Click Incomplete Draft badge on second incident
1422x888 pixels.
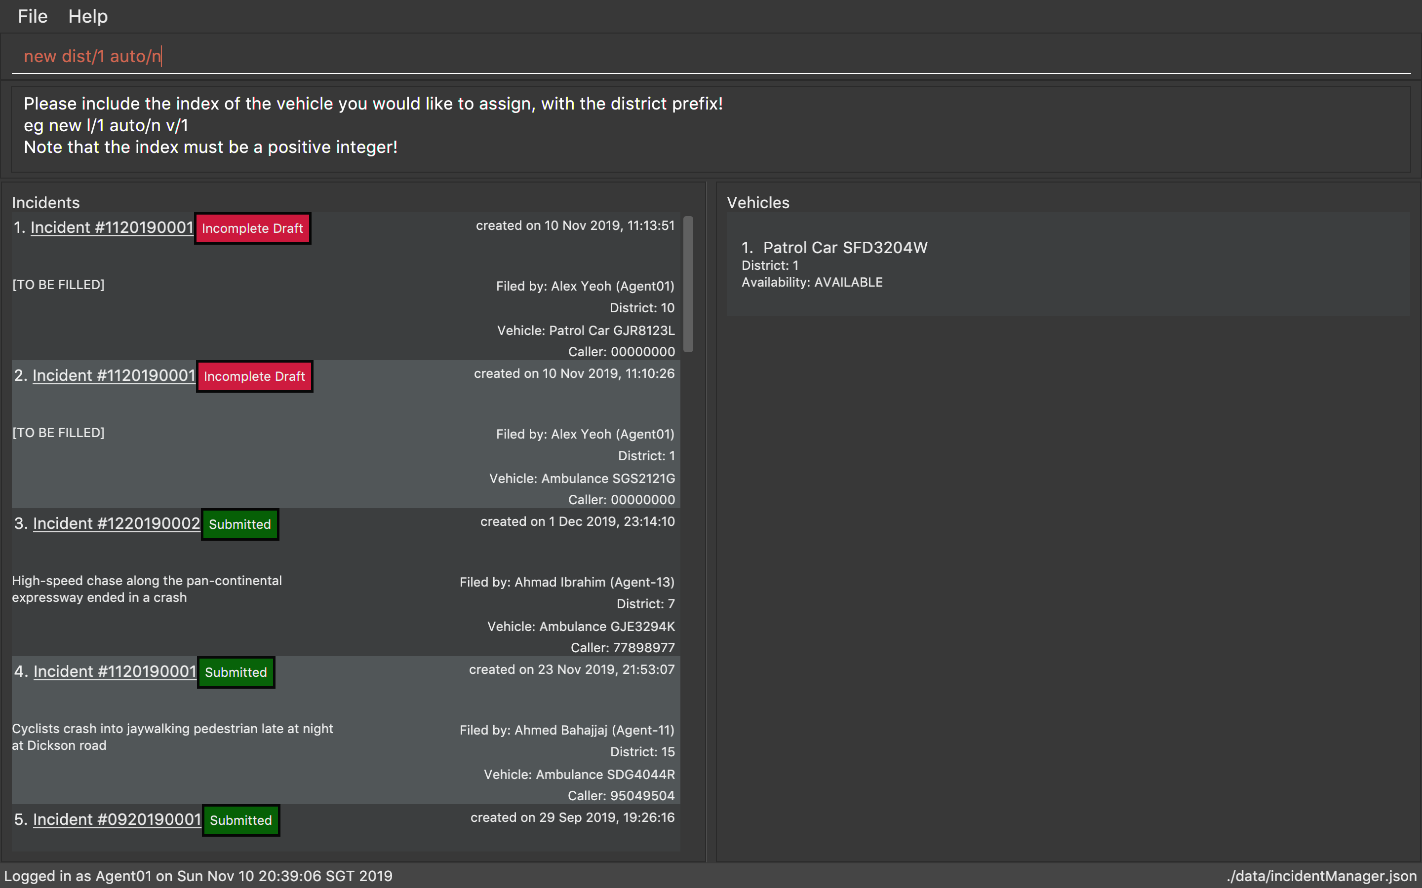[x=254, y=376]
